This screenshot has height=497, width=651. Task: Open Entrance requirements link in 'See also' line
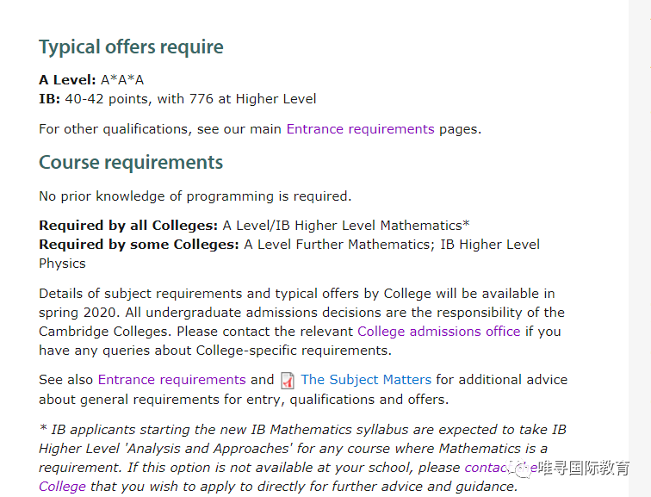coord(172,380)
